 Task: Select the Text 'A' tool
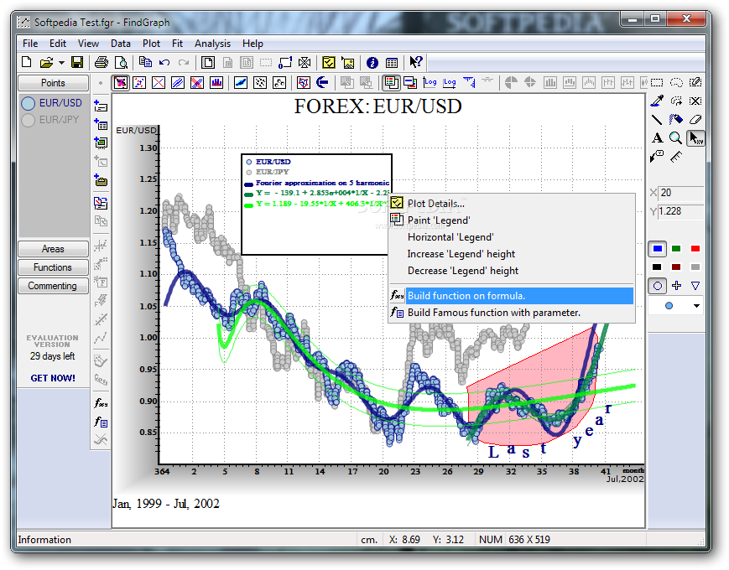click(x=657, y=138)
